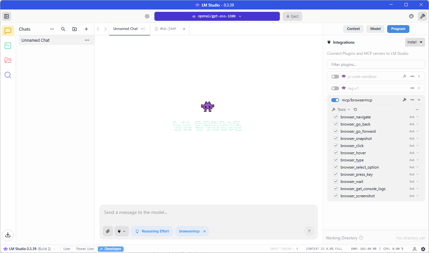Create a new chat folder
Viewport: 429px width, 253px height.
75,29
